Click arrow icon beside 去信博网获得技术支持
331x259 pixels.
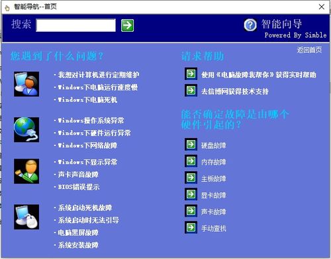(x=191, y=91)
